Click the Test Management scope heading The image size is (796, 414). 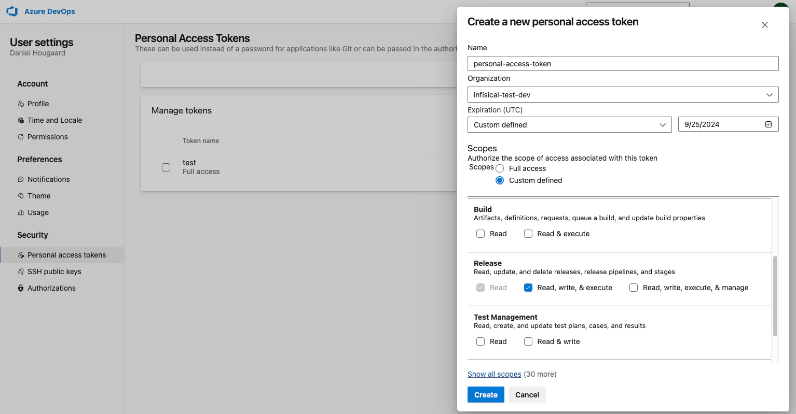pos(505,317)
